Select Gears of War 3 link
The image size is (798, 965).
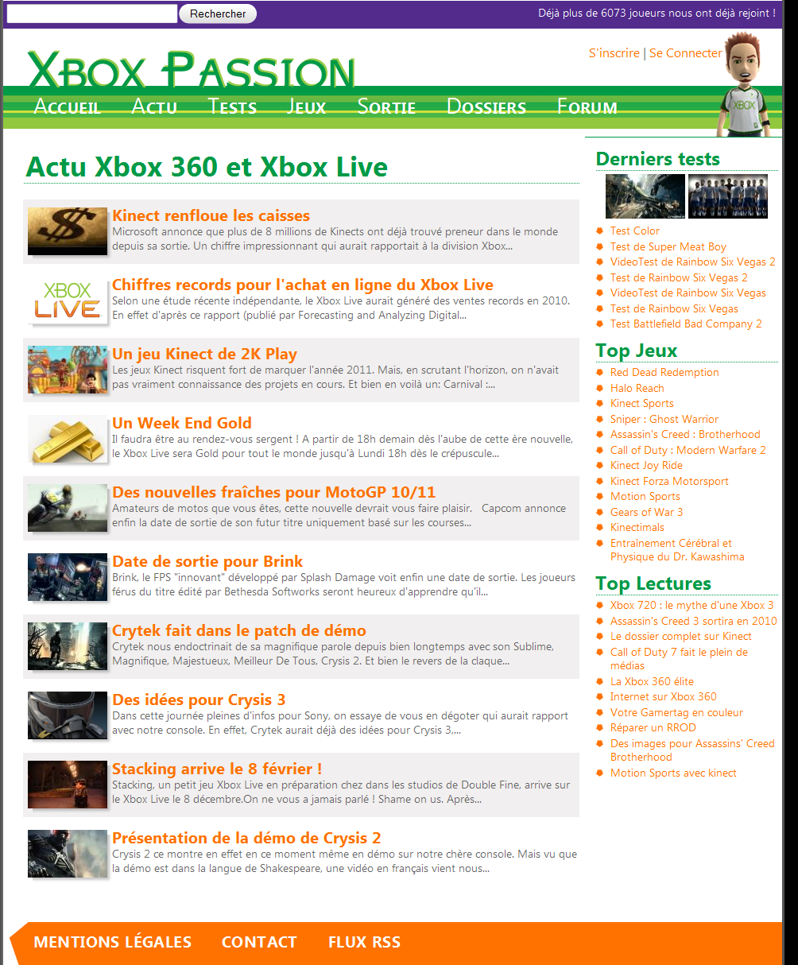pos(646,512)
